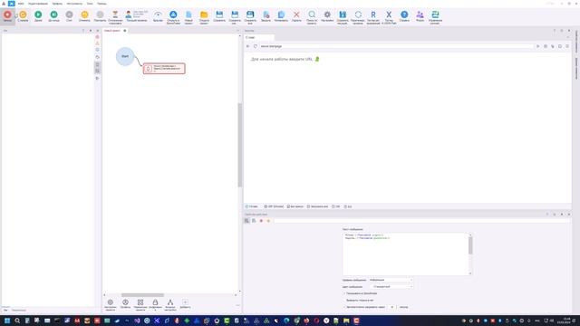Execute the next step (green play)
580x326 pixels.
(38, 16)
